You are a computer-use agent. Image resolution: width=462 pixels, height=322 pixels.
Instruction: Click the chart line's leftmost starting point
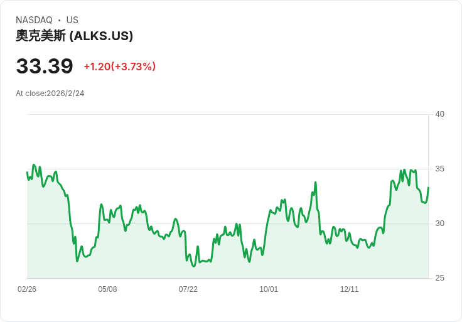coord(27,172)
